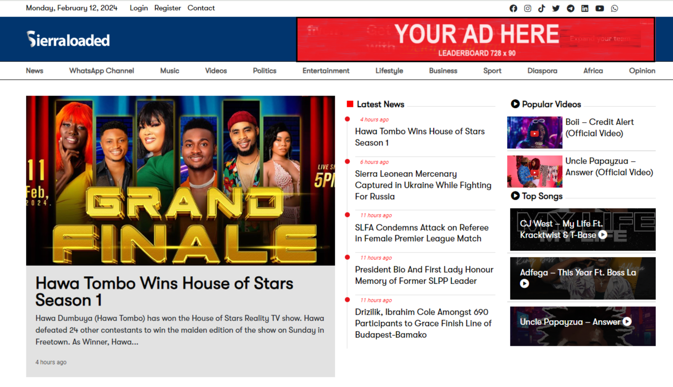Select Entertainment in the navigation bar

326,71
